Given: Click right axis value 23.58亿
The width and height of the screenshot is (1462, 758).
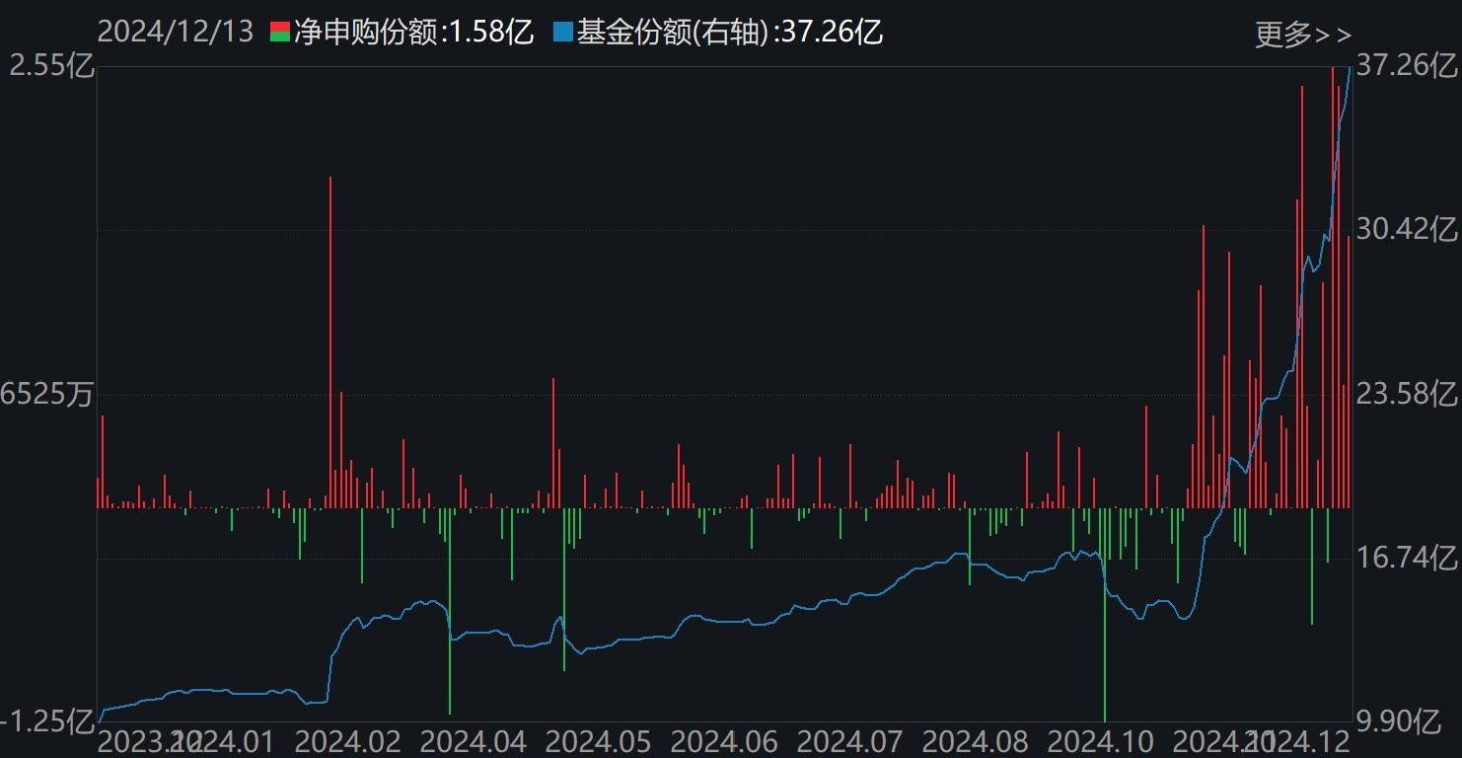Looking at the screenshot, I should coord(1408,395).
